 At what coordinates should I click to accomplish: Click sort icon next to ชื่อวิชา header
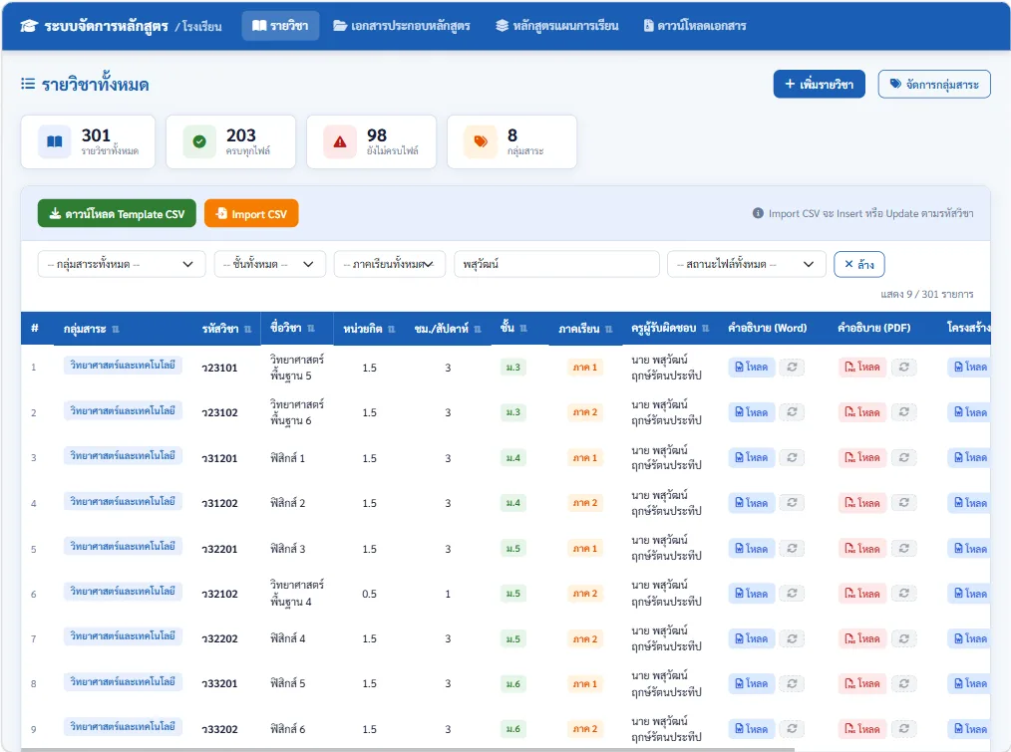pyautogui.click(x=311, y=329)
